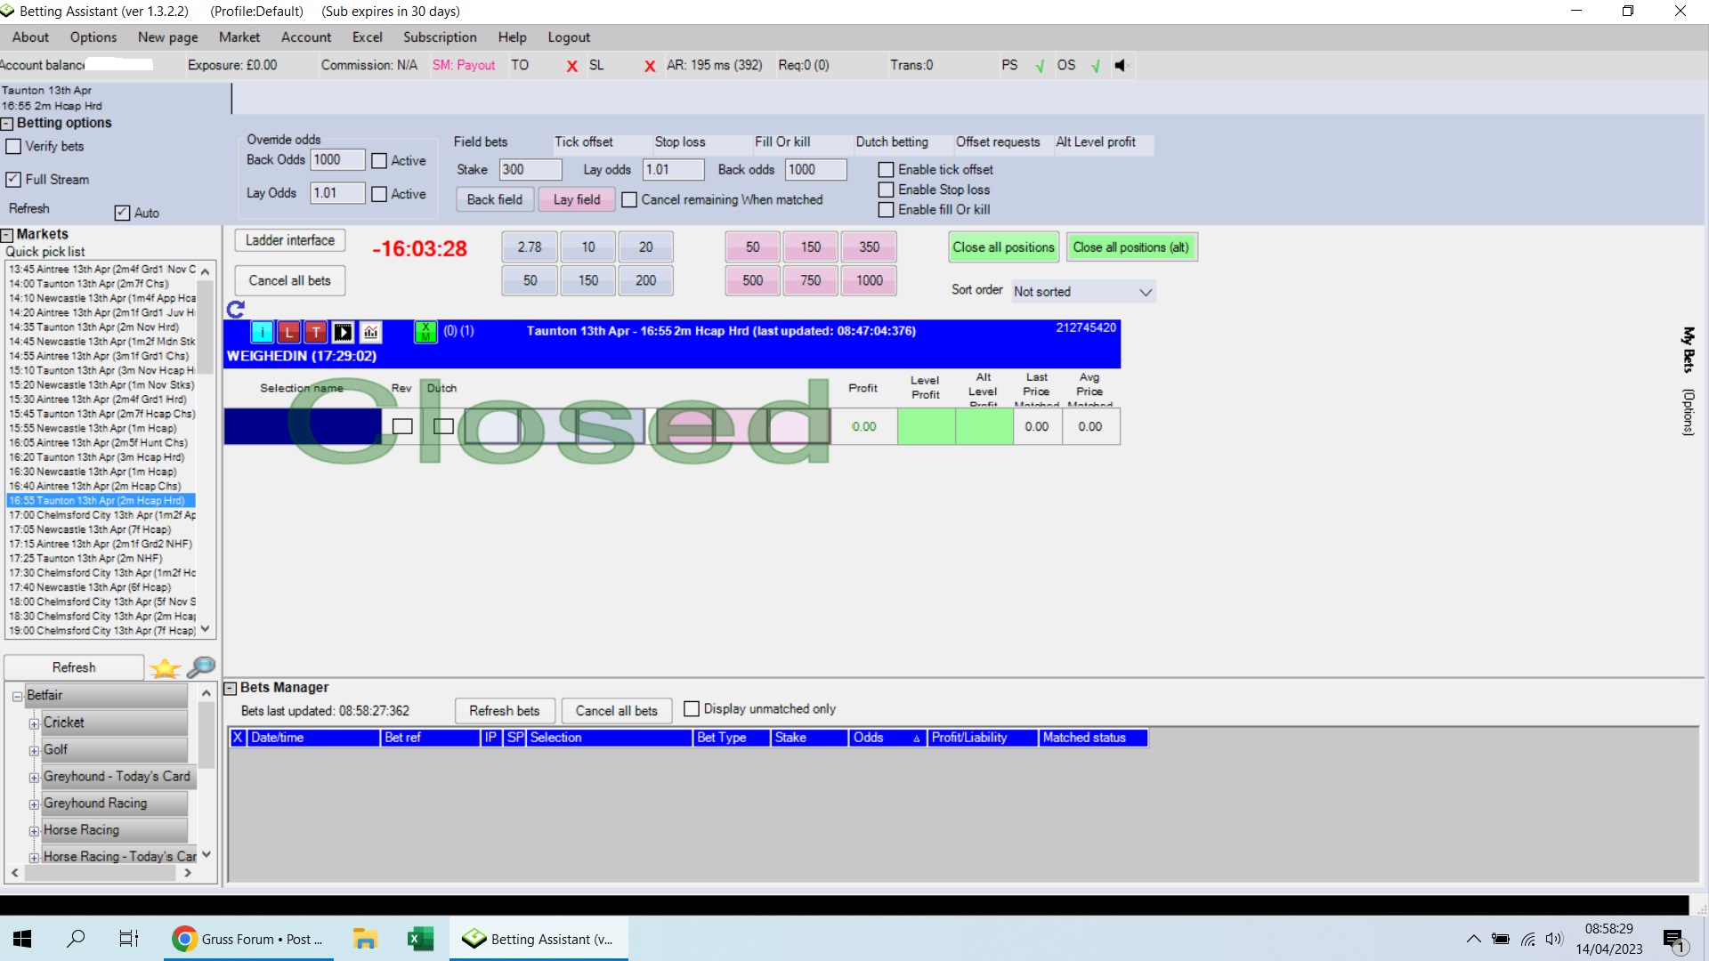Image resolution: width=1709 pixels, height=961 pixels.
Task: Select the Stake input showing 300
Action: pyautogui.click(x=530, y=169)
